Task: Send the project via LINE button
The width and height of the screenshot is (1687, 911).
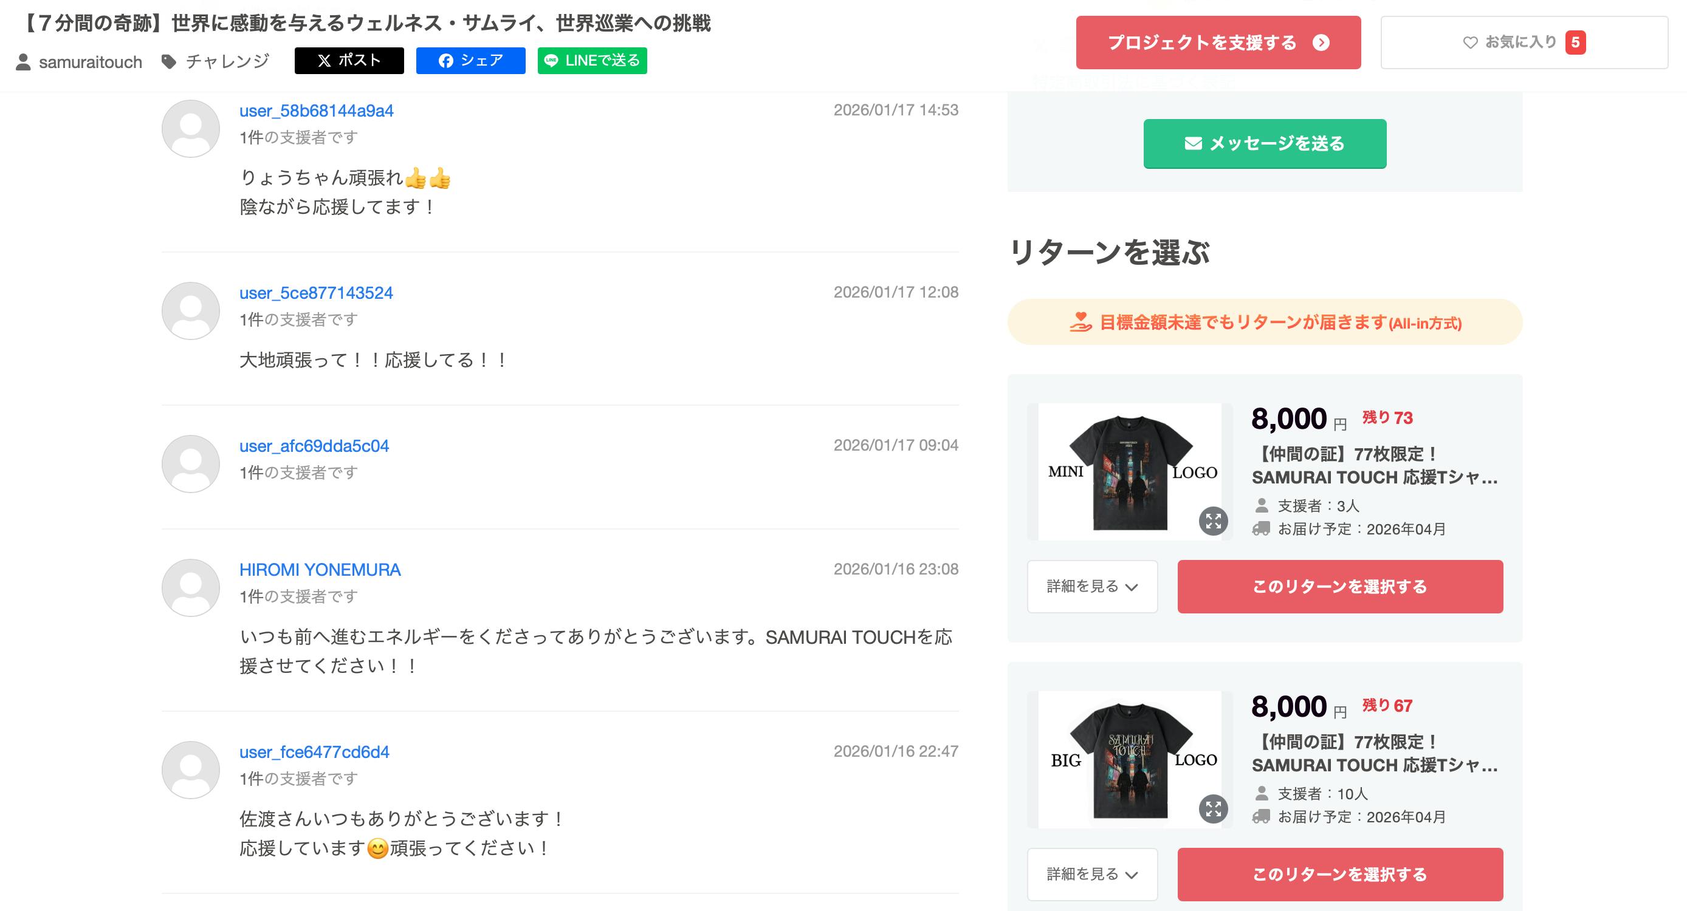Action: pos(592,61)
